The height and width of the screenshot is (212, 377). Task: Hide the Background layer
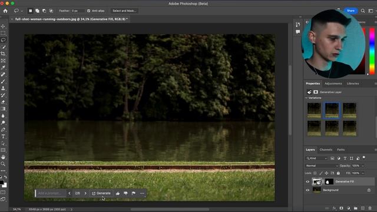[307, 190]
